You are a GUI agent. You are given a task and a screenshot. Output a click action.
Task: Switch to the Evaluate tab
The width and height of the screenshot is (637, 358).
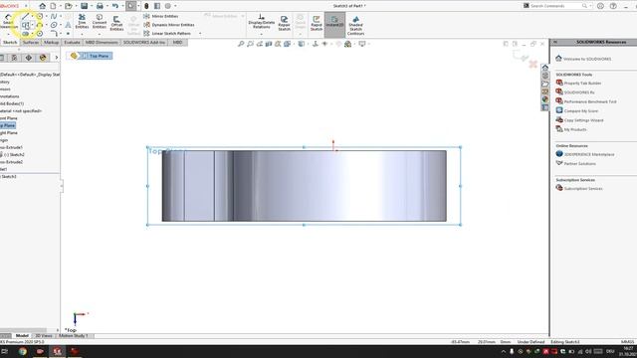click(72, 42)
